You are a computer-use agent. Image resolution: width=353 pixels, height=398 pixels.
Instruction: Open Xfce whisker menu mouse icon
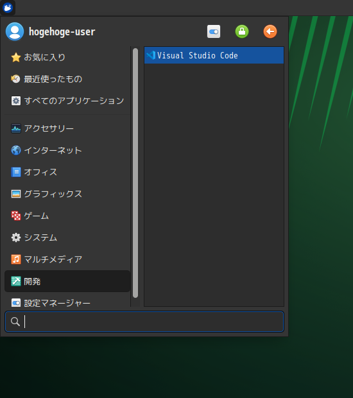(8, 8)
